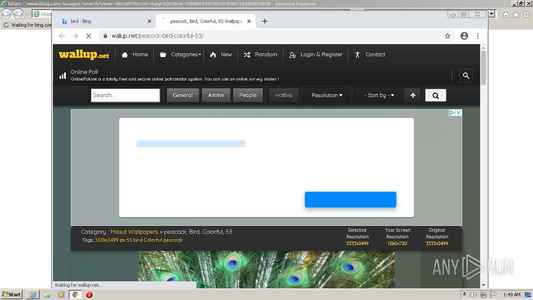This screenshot has width=533, height=300.
Task: Click the Chrome taskbar icon
Action: pos(75,295)
